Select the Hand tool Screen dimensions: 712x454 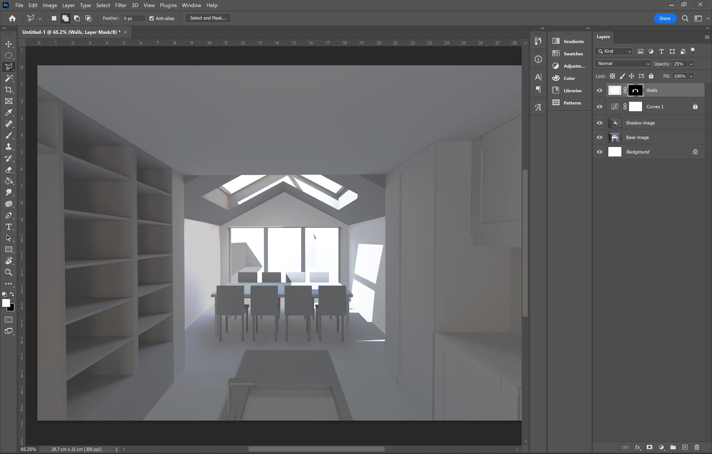tap(9, 261)
